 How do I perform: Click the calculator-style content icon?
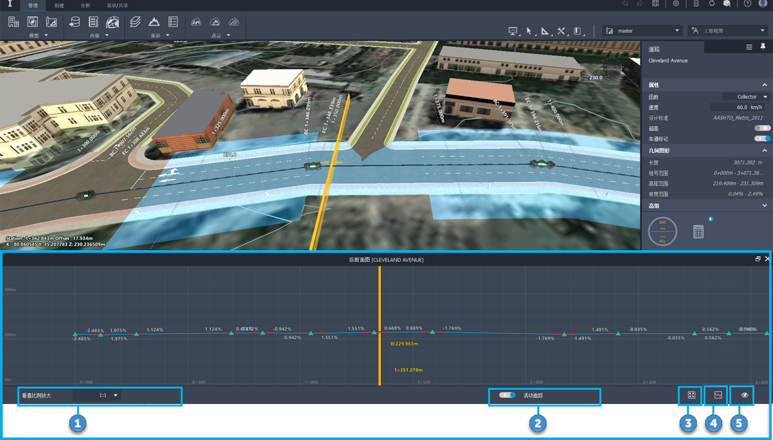click(x=93, y=22)
